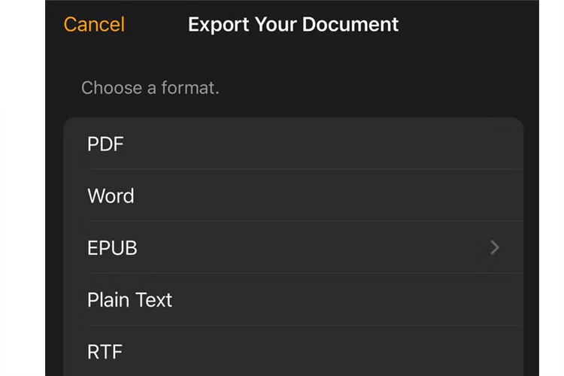564x376 pixels.
Task: Export document in RTF format
Action: [x=105, y=351]
